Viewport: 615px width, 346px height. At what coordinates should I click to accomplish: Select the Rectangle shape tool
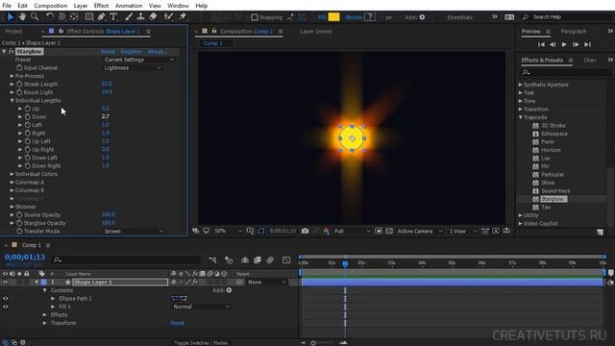pos(89,17)
